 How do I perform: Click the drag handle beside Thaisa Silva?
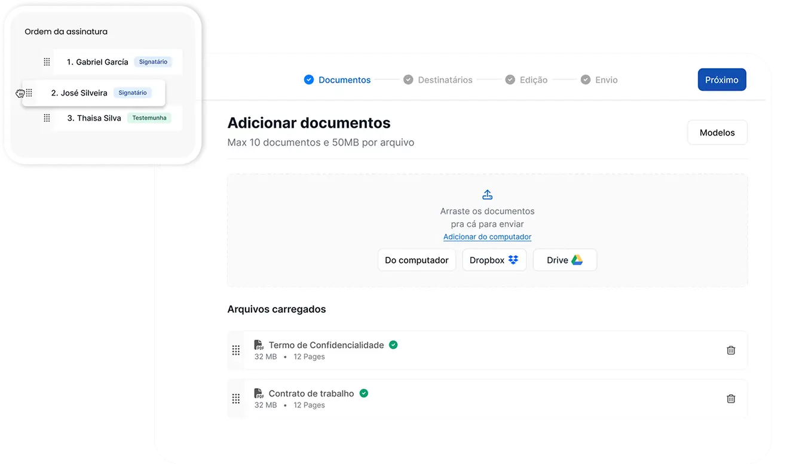47,118
